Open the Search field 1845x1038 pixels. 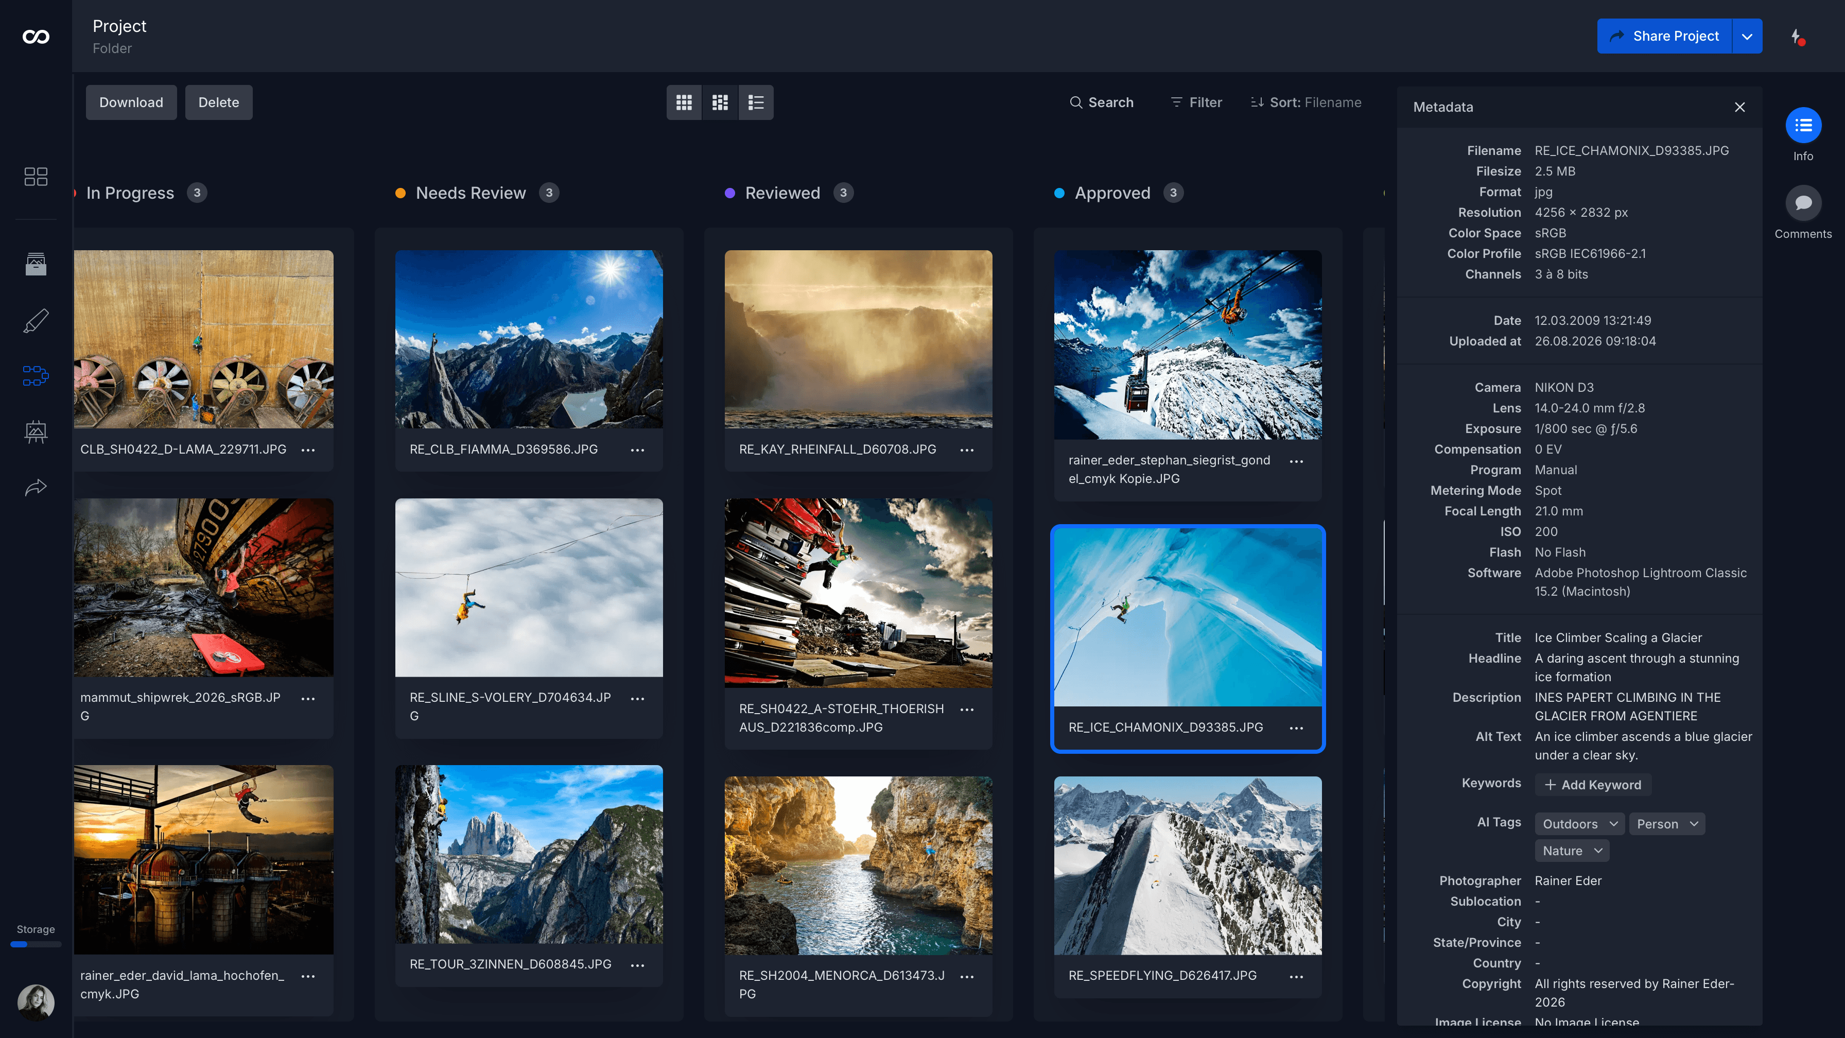click(x=1102, y=102)
